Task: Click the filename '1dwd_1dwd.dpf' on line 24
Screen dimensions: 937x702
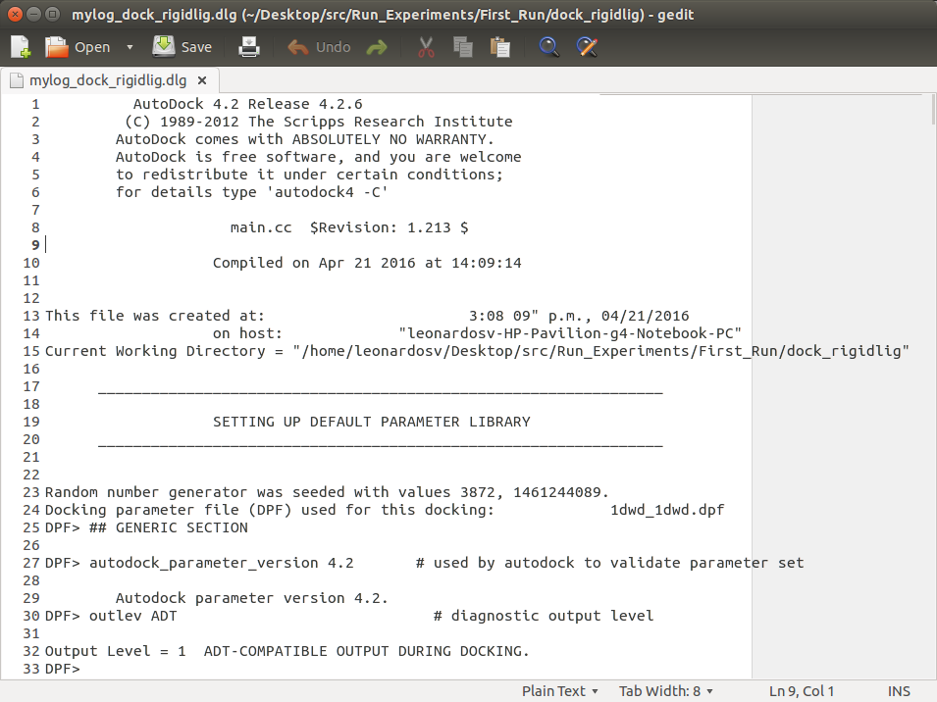Action: pyautogui.click(x=667, y=510)
